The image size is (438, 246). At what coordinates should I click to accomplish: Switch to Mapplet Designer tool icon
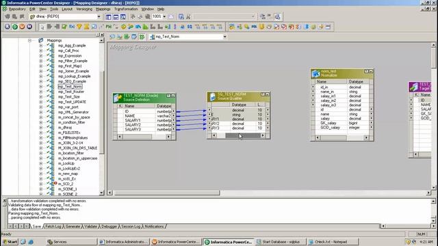pos(134,36)
